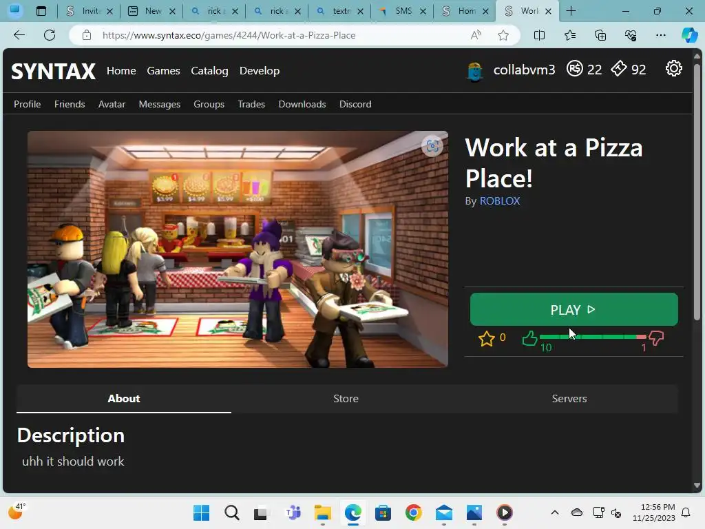Screen dimensions: 705x529
Task: Click the collabvm3 username
Action: coord(524,70)
